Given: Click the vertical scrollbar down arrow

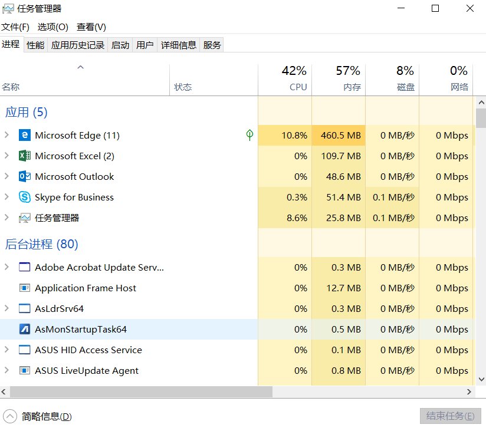Looking at the screenshot, I should 480,379.
